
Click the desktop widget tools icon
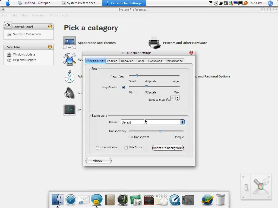[x=261, y=186]
